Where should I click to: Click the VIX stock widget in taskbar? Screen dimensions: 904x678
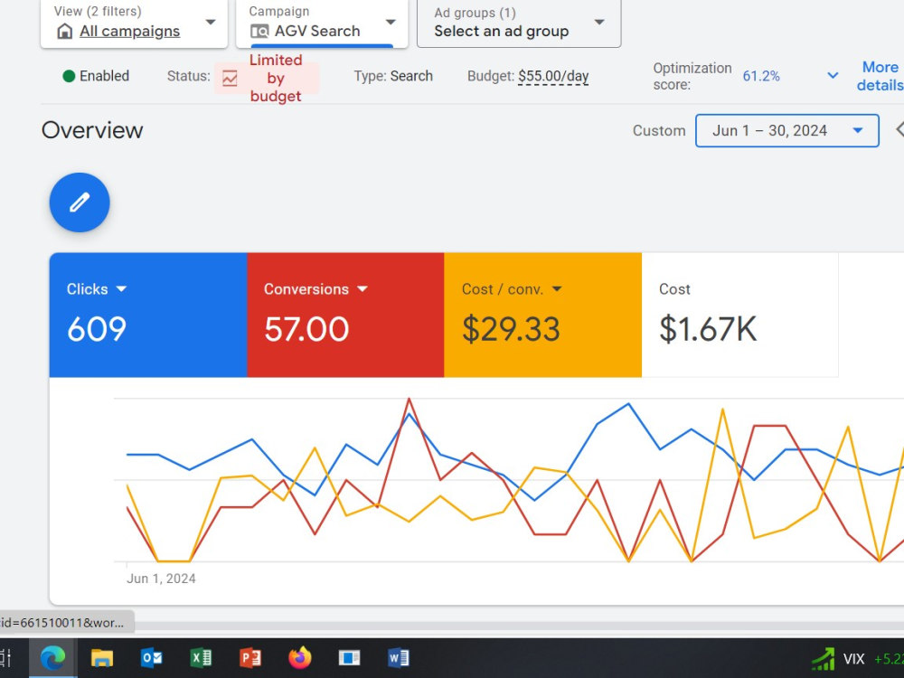click(858, 658)
